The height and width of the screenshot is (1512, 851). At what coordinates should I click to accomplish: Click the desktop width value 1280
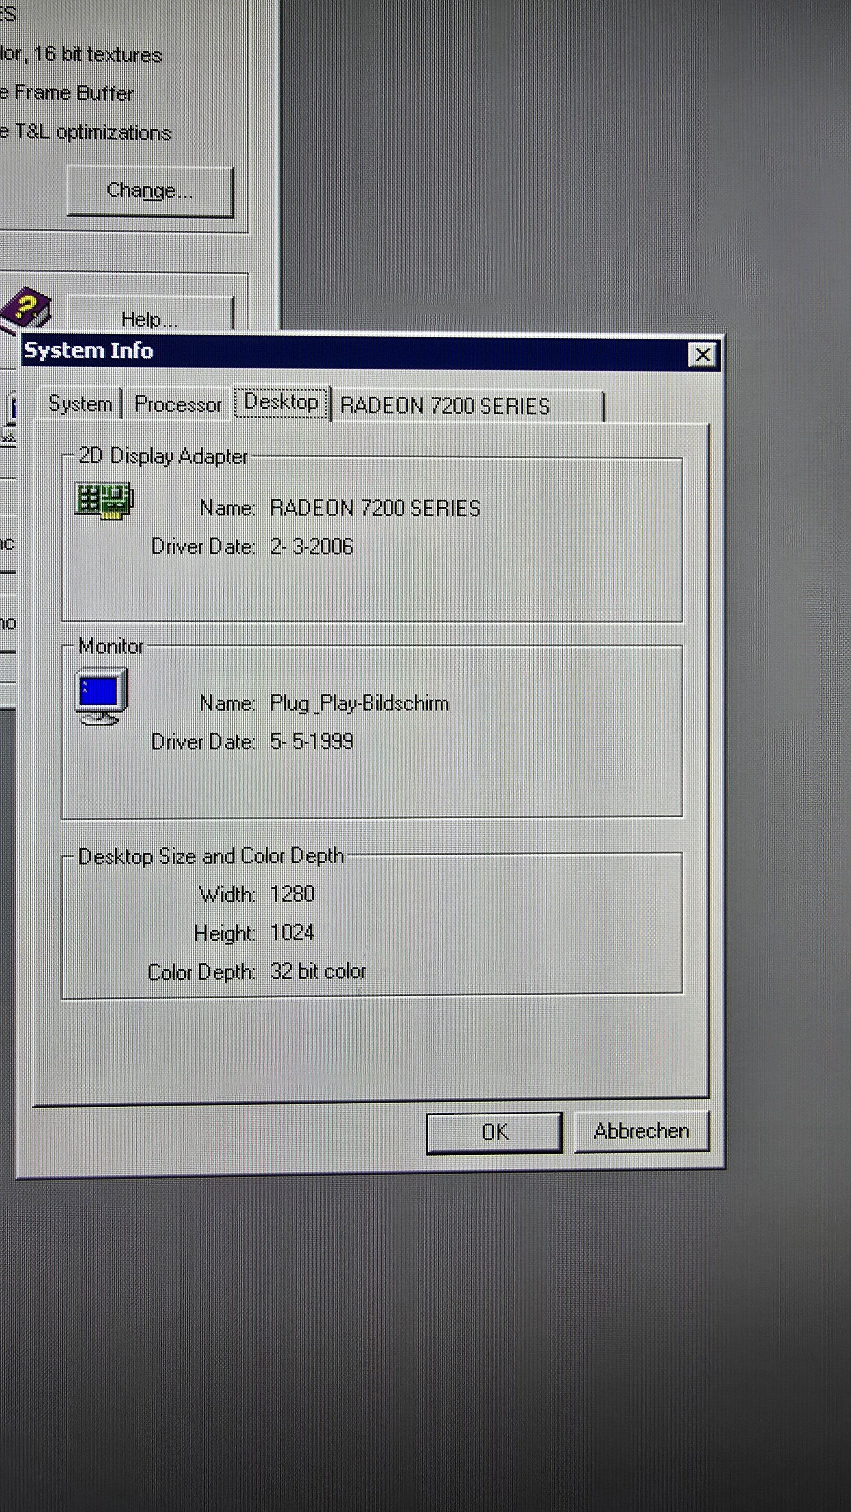(292, 893)
